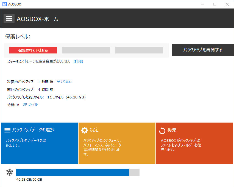This screenshot has width=234, height=187.
Task: Click the AOSBOX-ホーム header title
Action: [37, 19]
